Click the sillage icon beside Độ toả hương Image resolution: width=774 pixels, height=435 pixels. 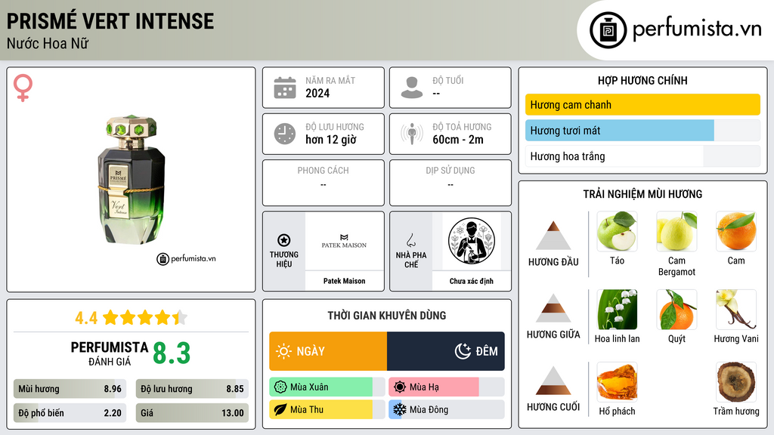click(x=412, y=134)
